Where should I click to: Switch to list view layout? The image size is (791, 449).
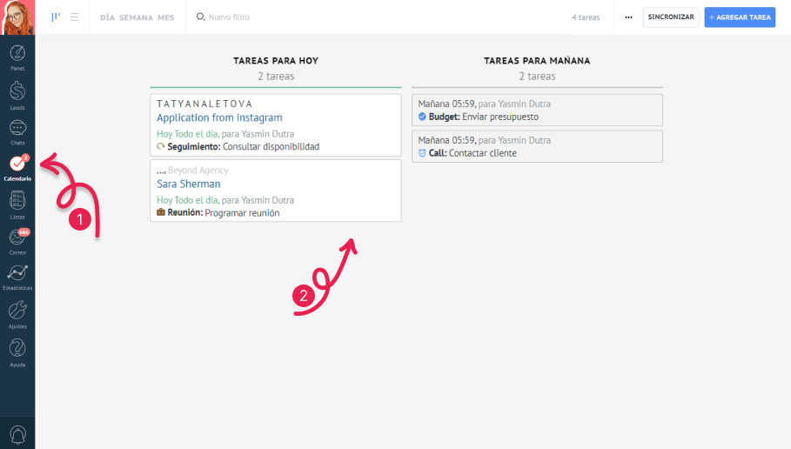point(74,17)
